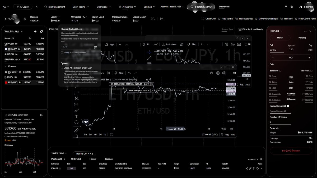
Task: Collapse the Crosses group in watchlist
Action: pyautogui.click(x=6, y=66)
